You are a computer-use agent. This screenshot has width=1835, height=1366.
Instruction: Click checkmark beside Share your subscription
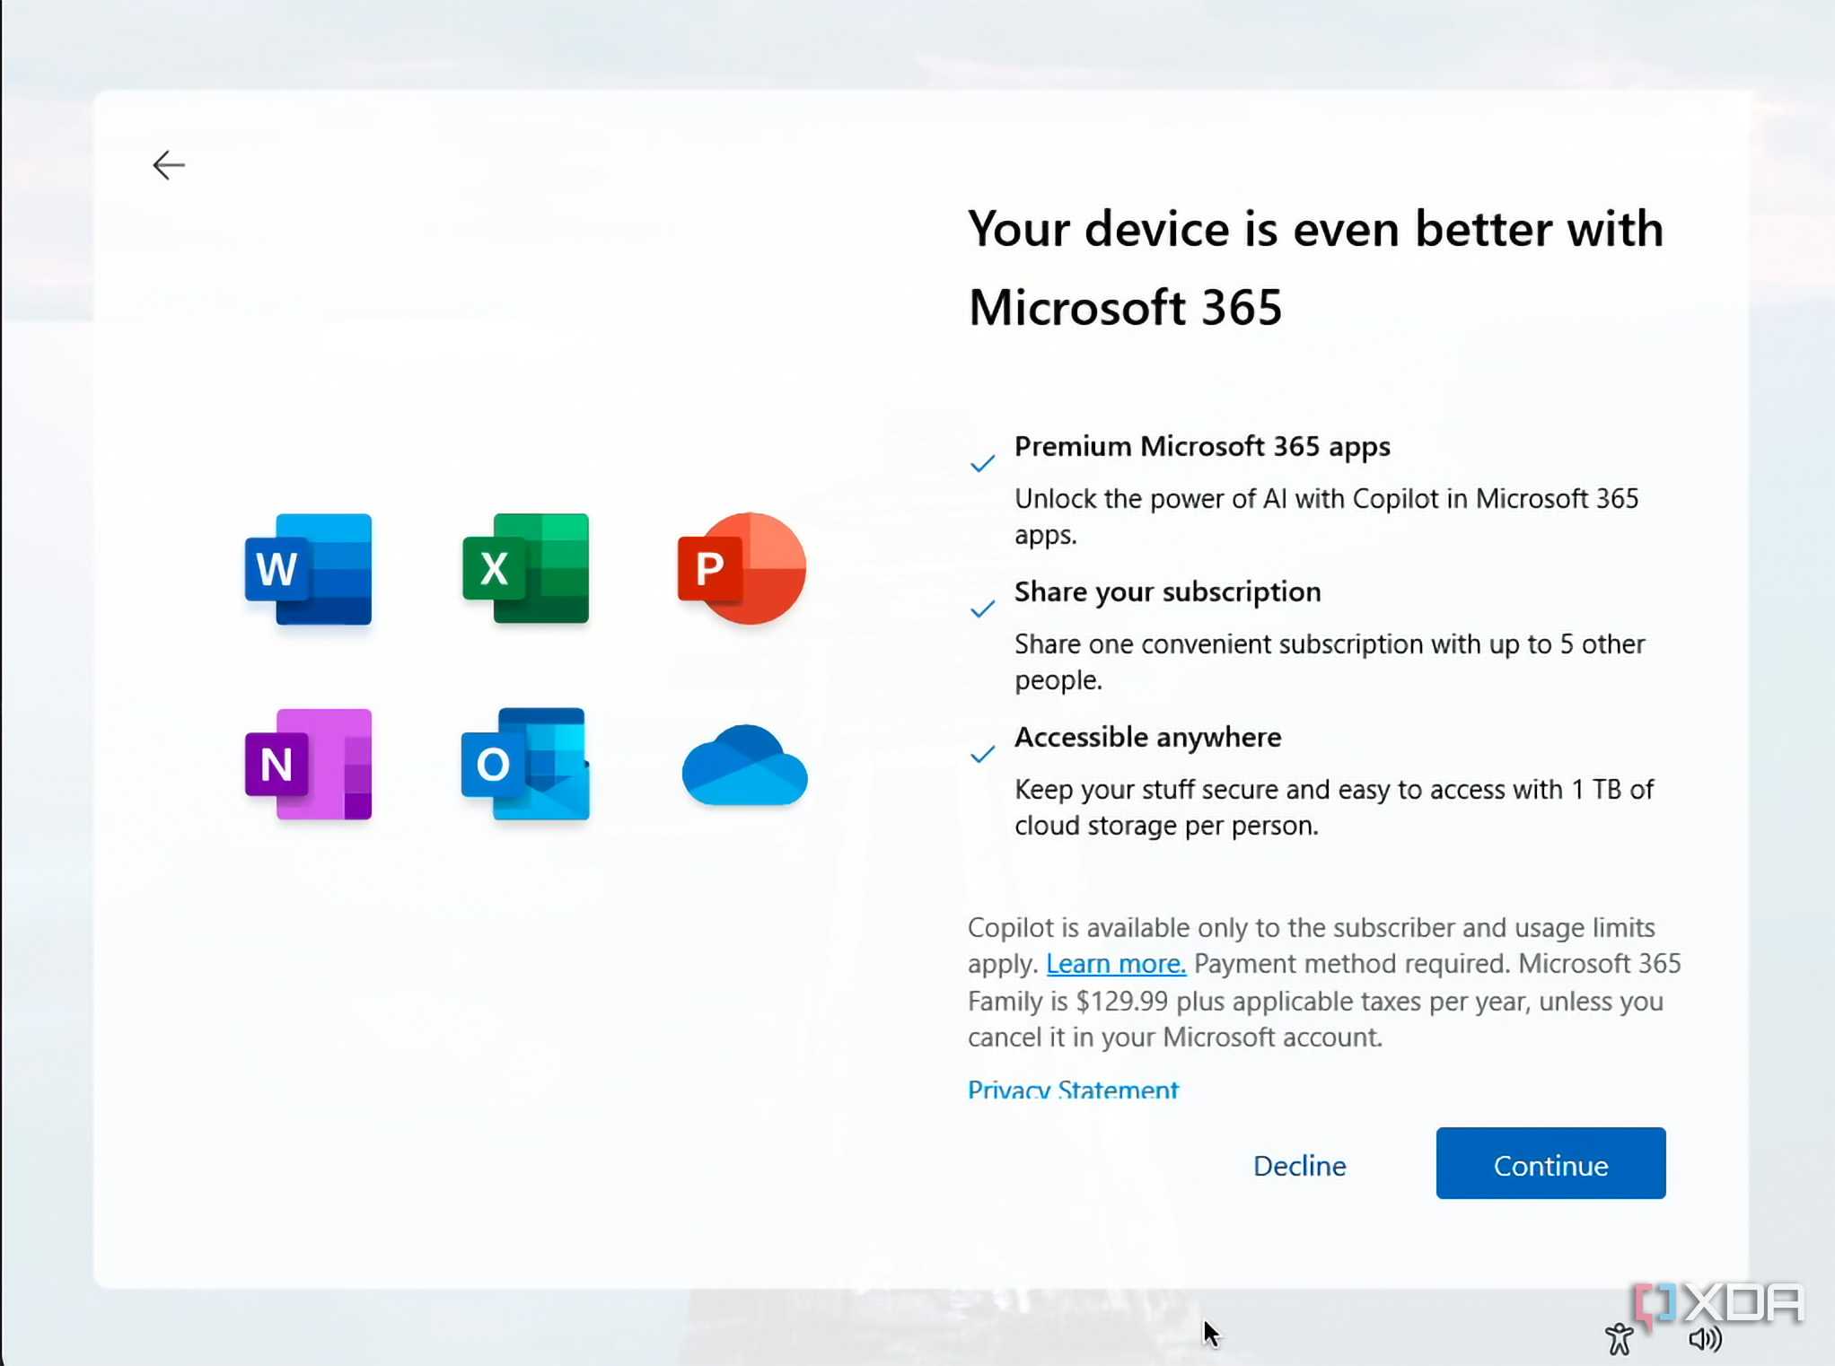coord(983,609)
